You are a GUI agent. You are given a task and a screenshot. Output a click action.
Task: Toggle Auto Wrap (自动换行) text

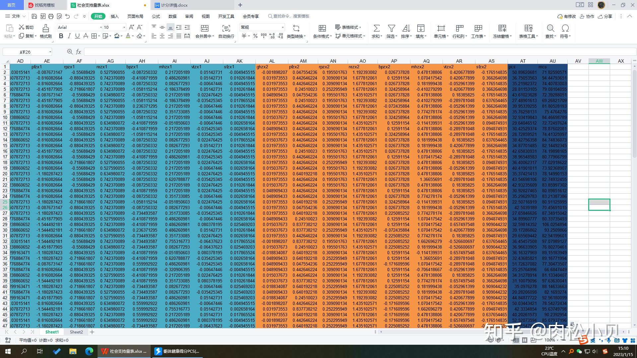(x=226, y=28)
